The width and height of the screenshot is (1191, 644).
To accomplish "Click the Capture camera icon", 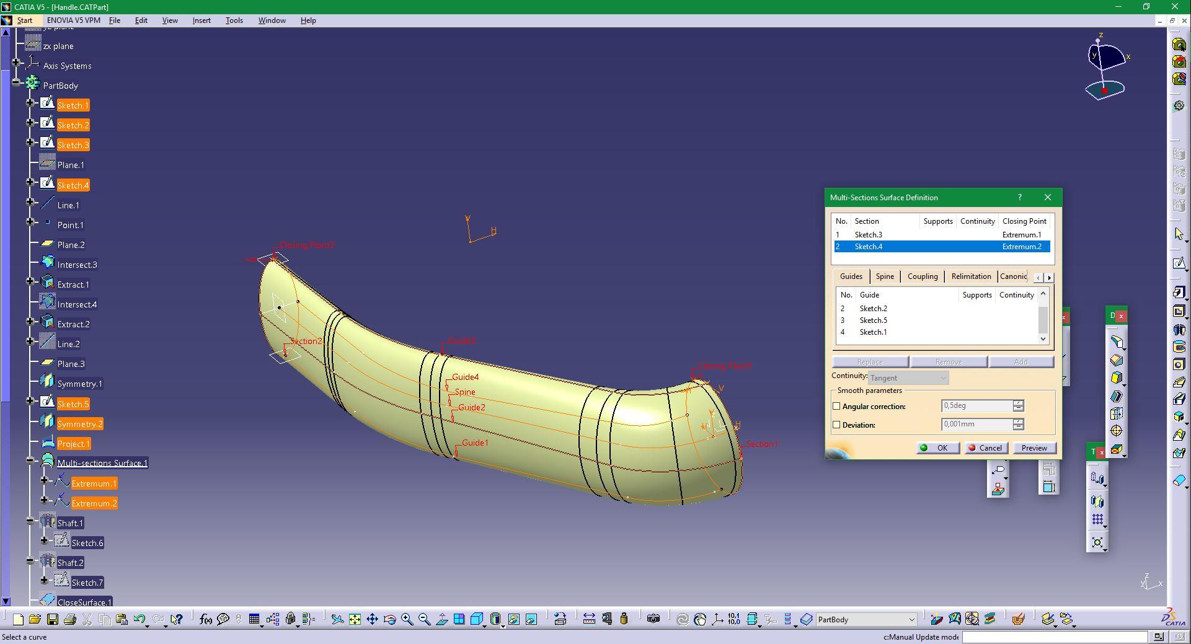I will (x=653, y=619).
